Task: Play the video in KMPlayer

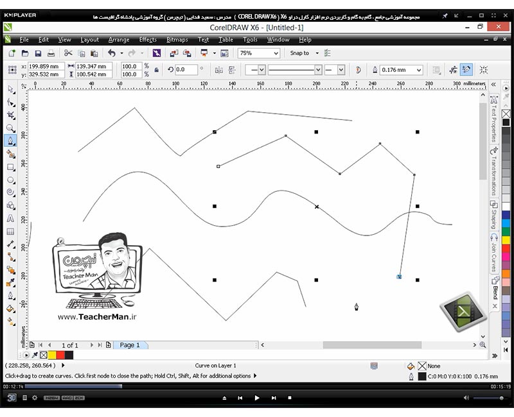Action: coord(256,398)
